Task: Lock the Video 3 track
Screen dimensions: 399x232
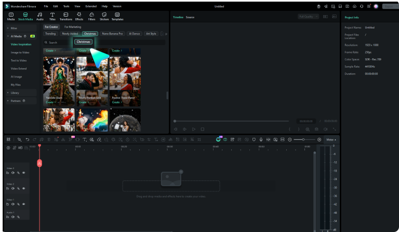Action: pyautogui.click(x=7, y=173)
